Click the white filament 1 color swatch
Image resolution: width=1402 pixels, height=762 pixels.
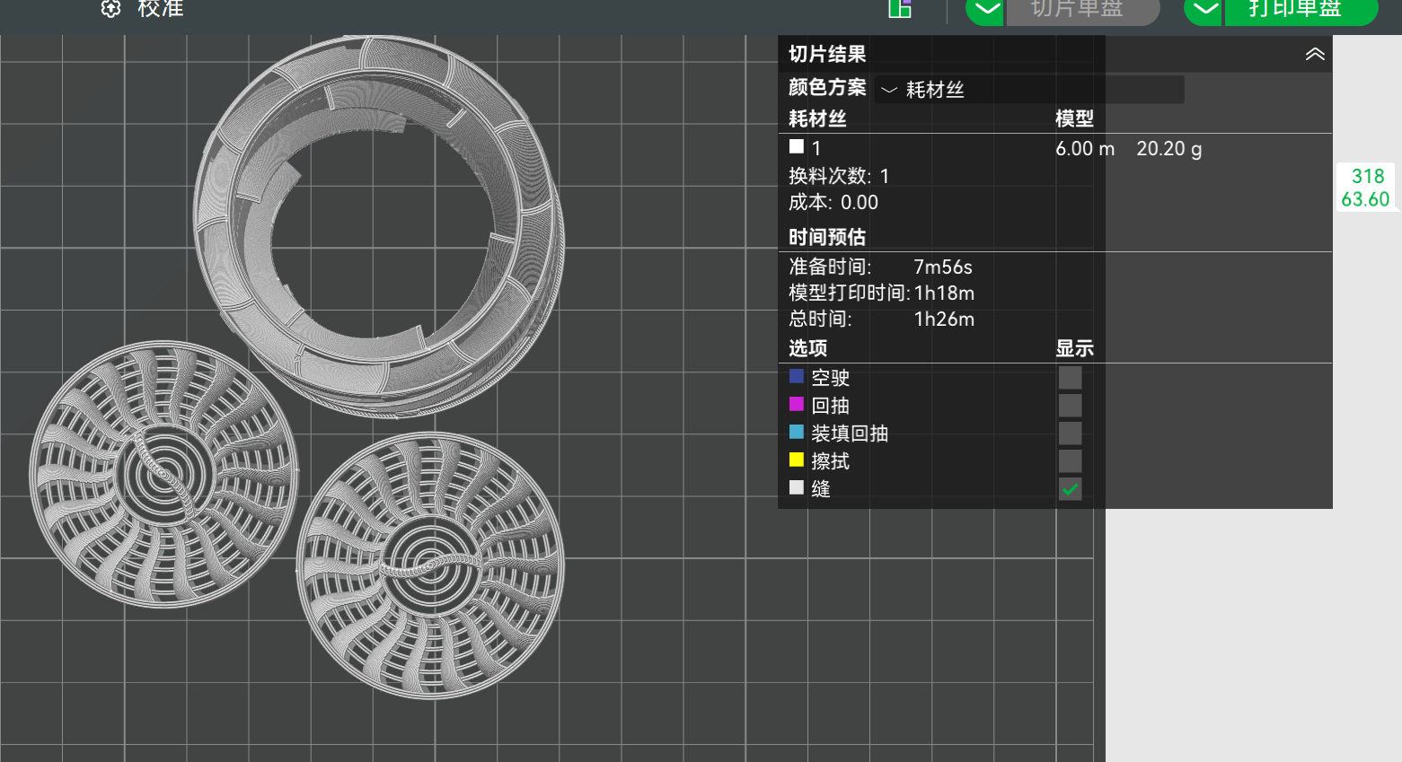point(797,146)
